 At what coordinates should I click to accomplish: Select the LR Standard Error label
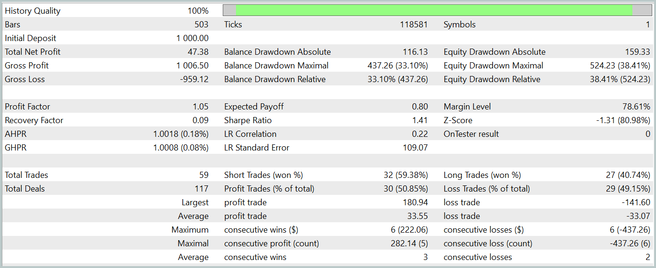[257, 148]
